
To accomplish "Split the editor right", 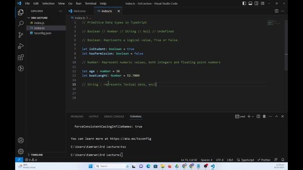I will coord(276,11).
